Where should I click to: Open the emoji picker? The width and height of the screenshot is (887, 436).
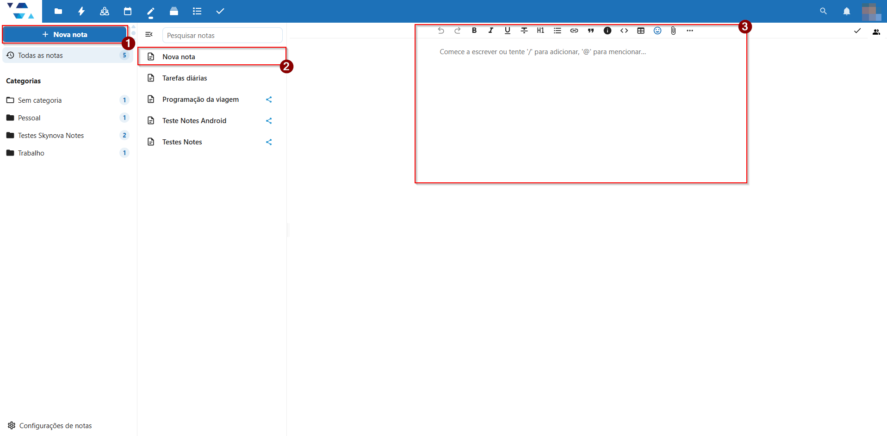pyautogui.click(x=657, y=31)
